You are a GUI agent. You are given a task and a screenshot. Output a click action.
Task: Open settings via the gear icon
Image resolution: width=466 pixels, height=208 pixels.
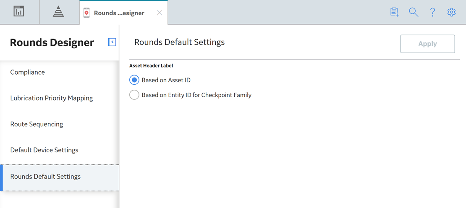point(451,12)
